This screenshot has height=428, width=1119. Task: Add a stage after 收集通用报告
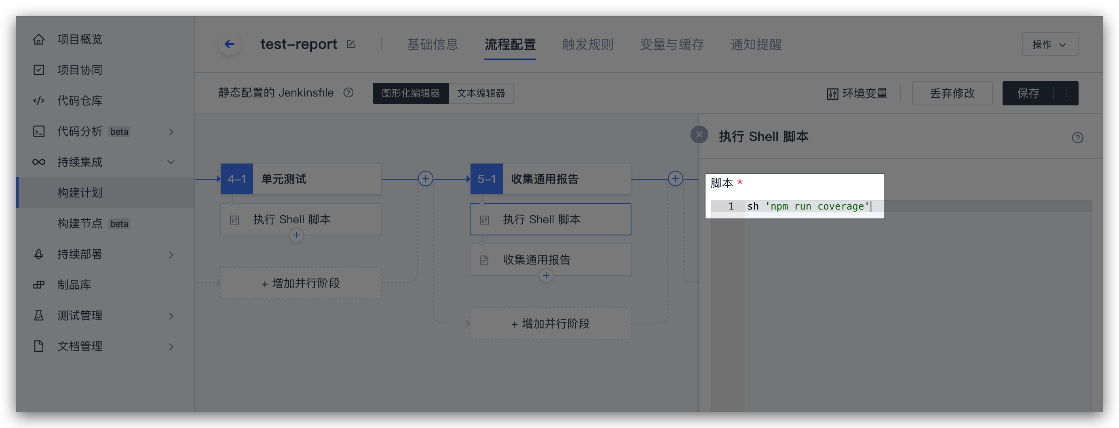(x=675, y=178)
